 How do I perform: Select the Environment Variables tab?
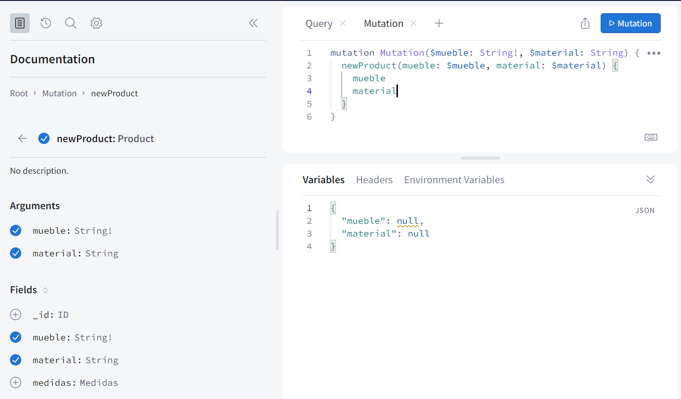[454, 180]
